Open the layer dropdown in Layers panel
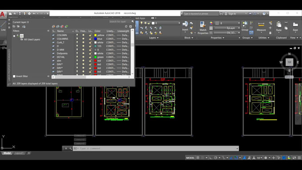 (x=179, y=23)
